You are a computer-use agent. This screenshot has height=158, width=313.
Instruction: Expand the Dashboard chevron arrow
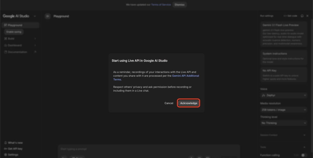[35, 45]
